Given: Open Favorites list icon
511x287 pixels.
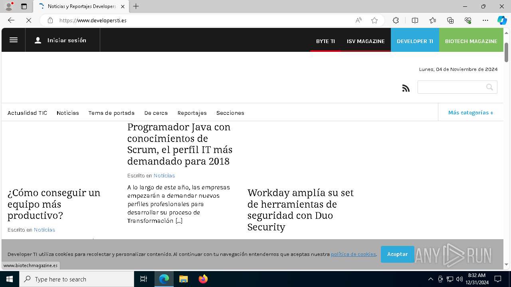Looking at the screenshot, I should click(x=433, y=20).
